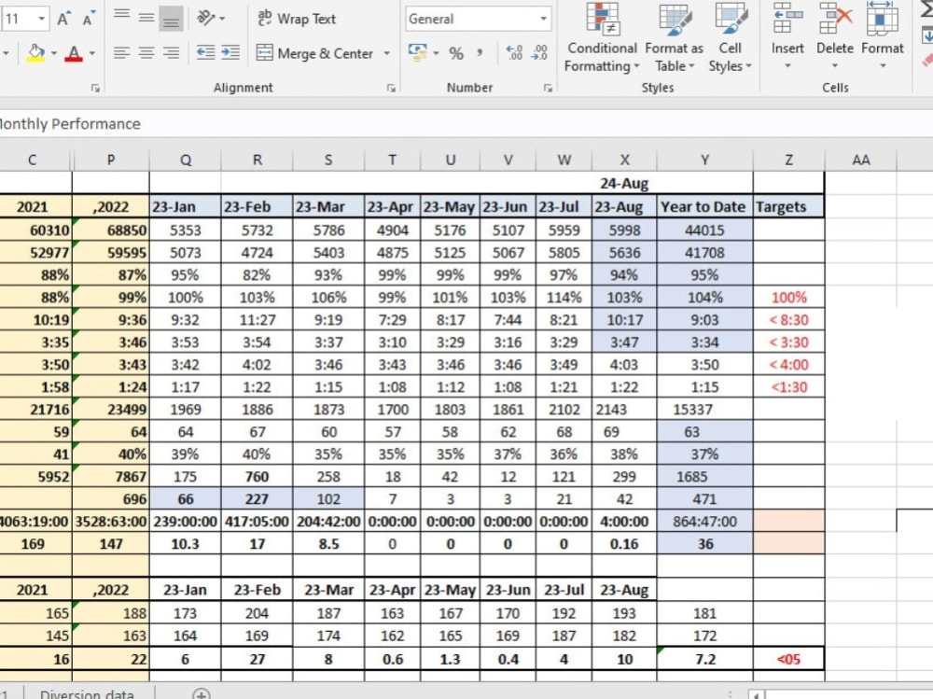Open Format as Table gallery

point(675,37)
